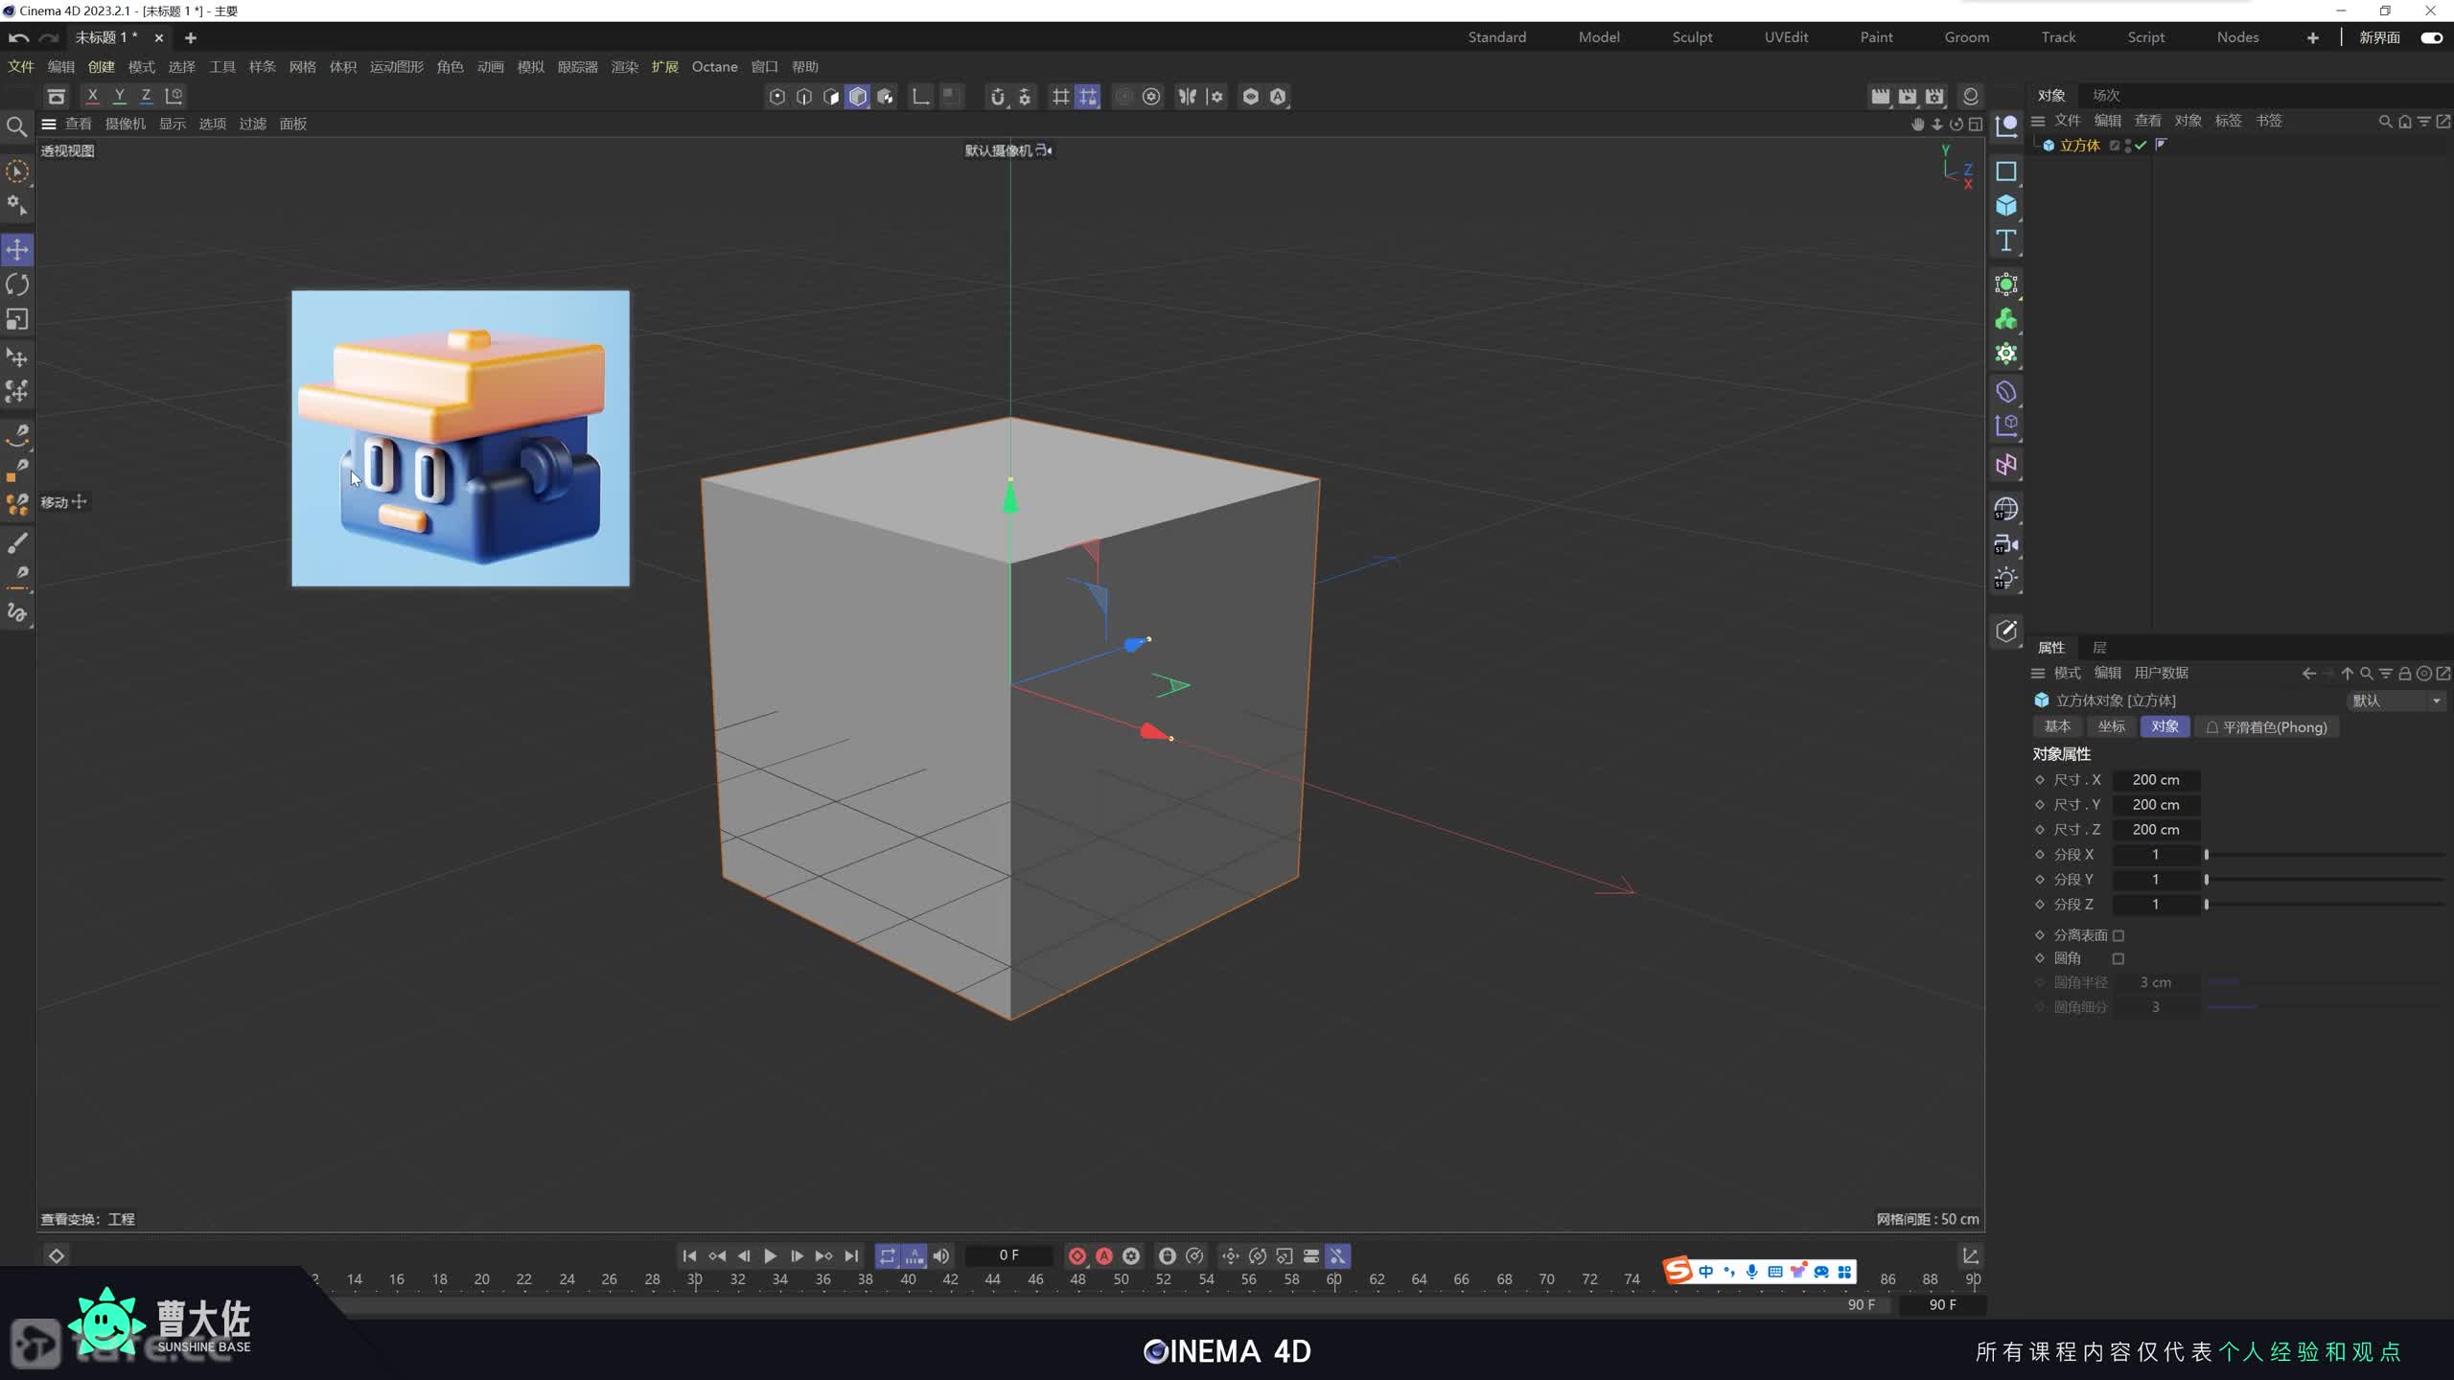Click the 尺寸 . X input field
Viewport: 2454px width, 1380px height.
click(x=2156, y=780)
